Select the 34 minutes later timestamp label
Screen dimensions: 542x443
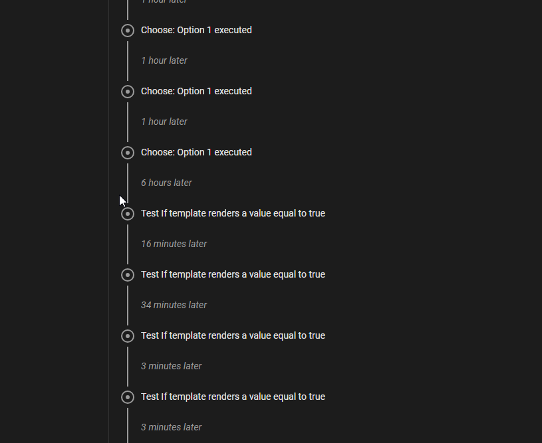[x=174, y=305]
